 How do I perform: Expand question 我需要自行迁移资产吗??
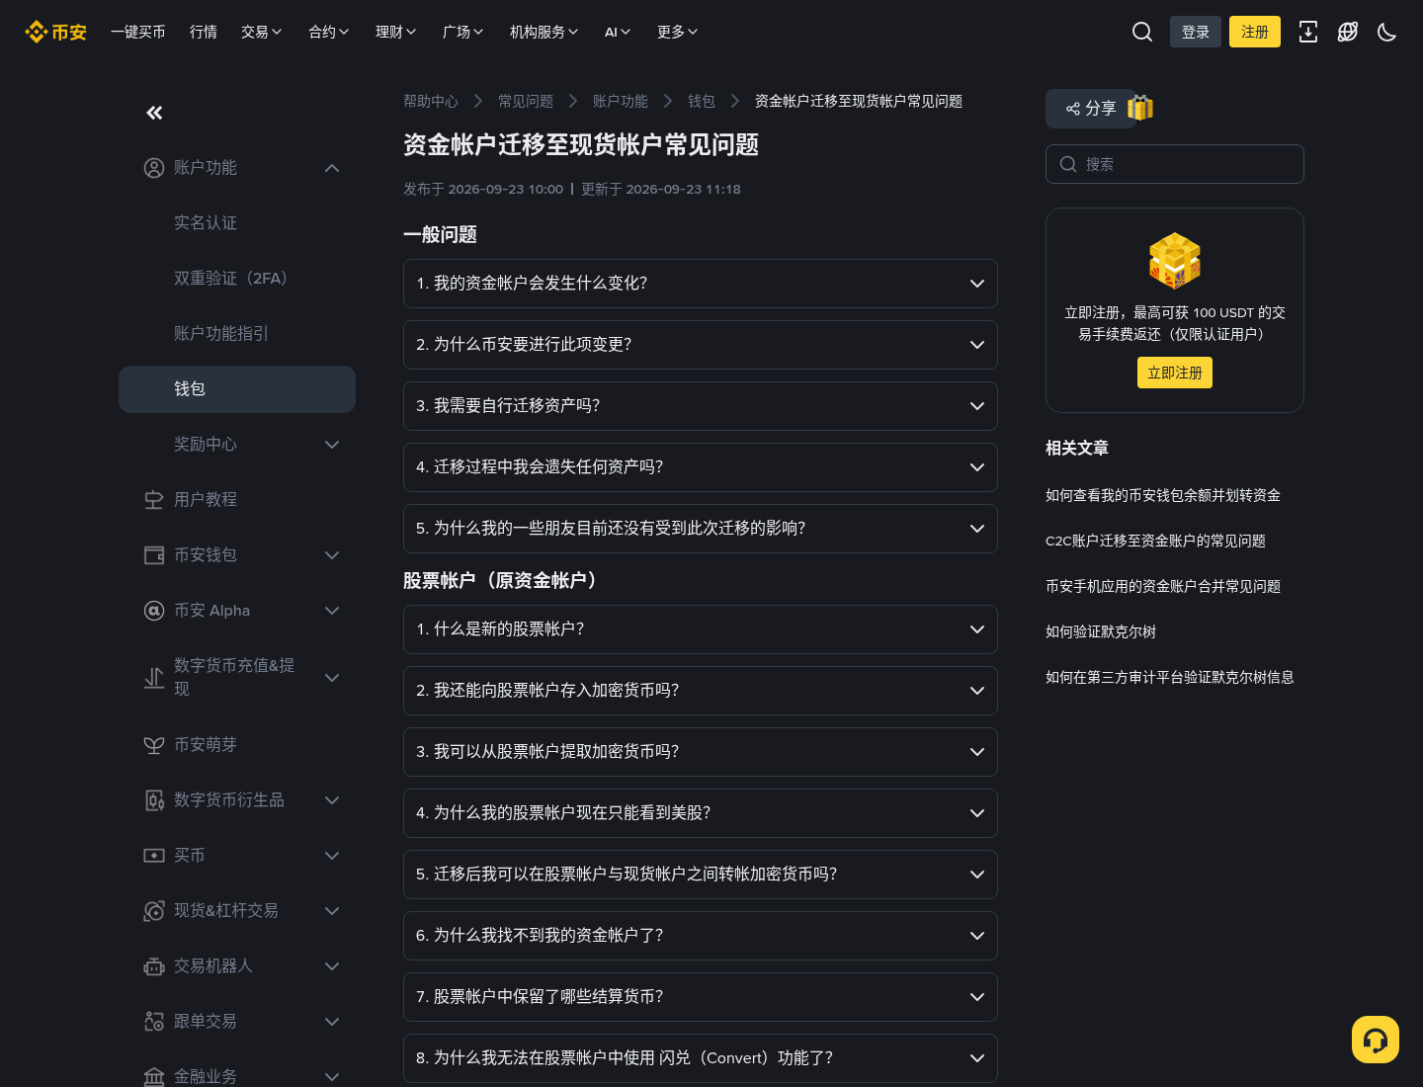pos(701,406)
